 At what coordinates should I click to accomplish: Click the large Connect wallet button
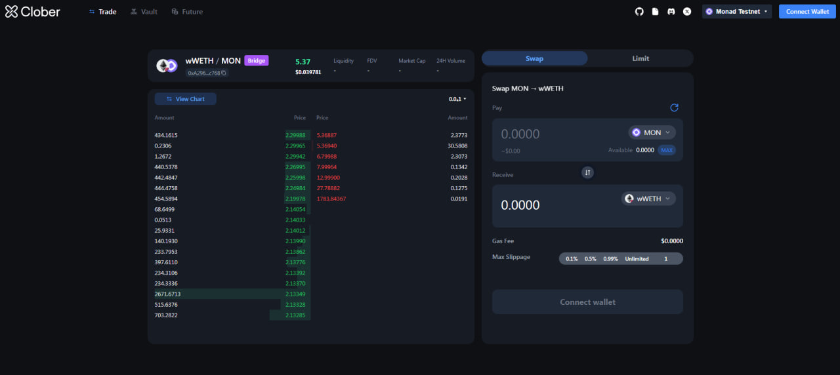point(587,302)
